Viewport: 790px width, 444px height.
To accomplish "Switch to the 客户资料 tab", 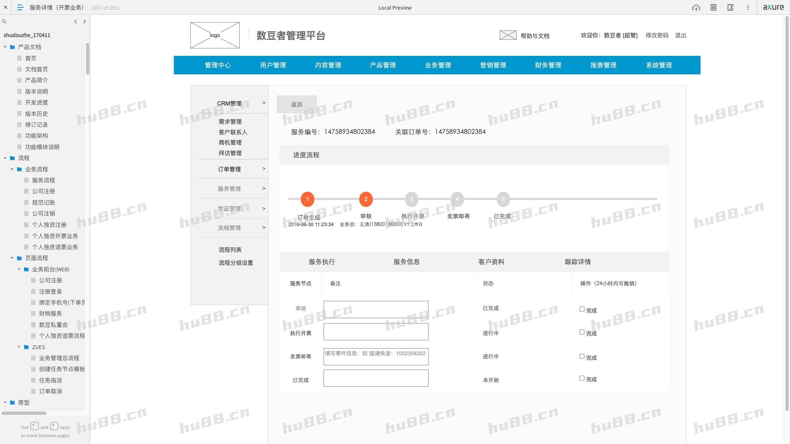I will (491, 262).
